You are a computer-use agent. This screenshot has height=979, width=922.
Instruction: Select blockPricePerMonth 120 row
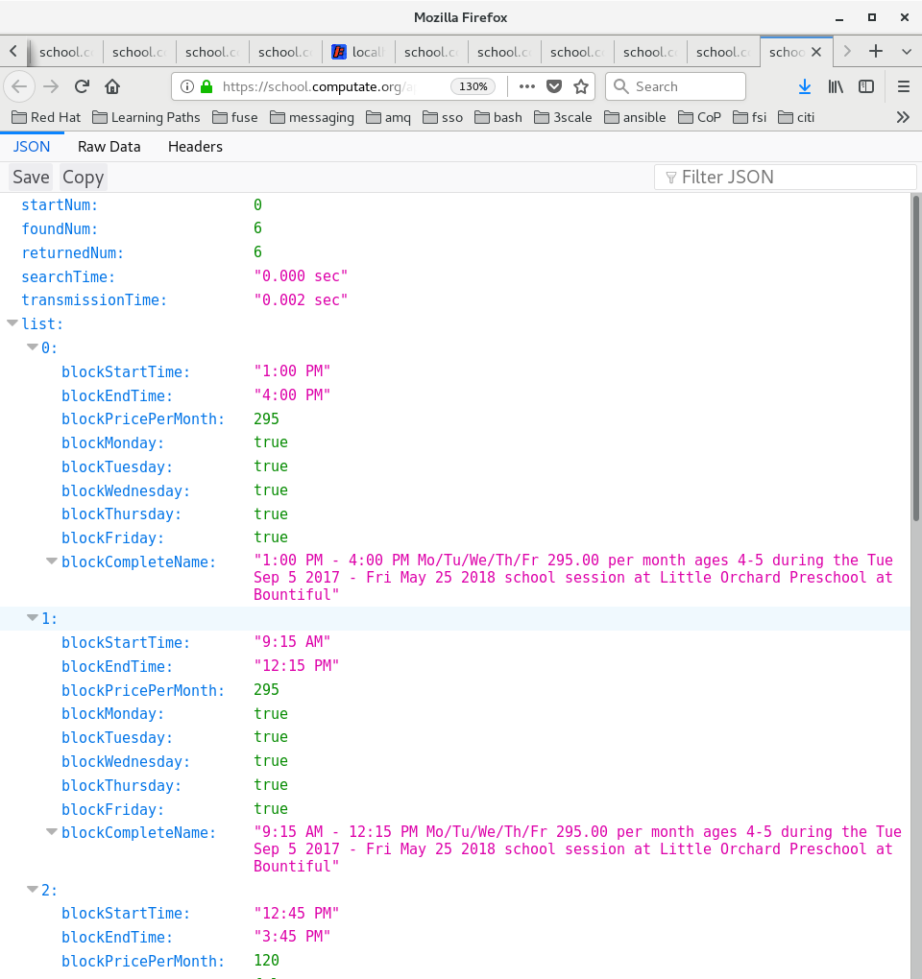(454, 961)
